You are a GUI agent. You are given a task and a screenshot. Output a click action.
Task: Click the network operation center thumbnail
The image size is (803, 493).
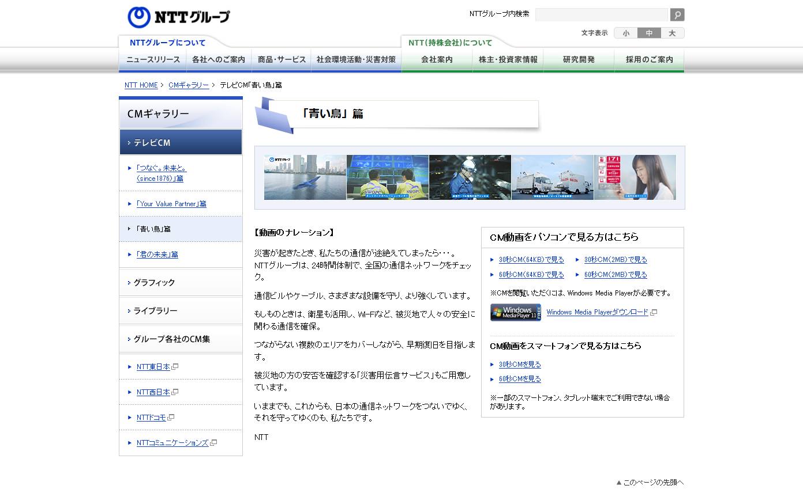point(388,177)
